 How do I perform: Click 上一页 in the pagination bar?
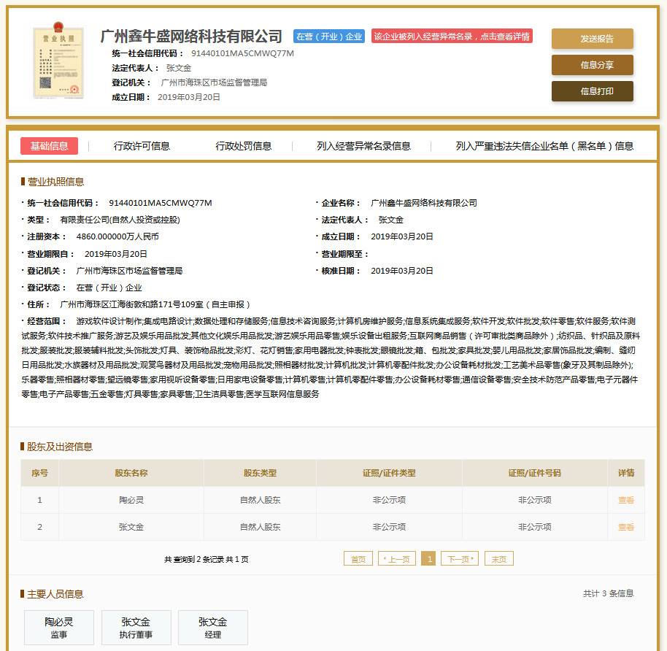(x=396, y=558)
